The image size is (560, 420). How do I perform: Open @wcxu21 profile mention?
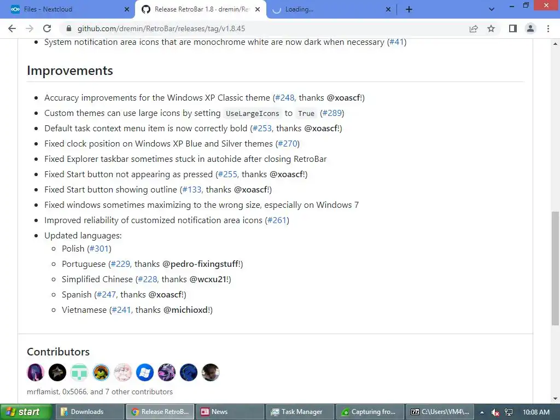pyautogui.click(x=208, y=279)
